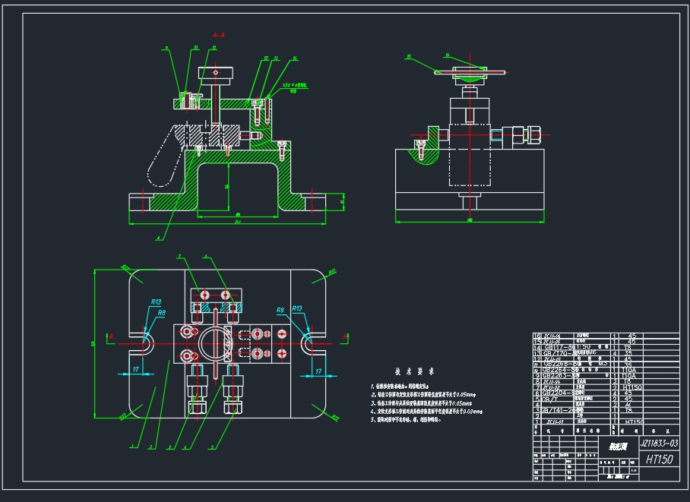Select the HT150 material text in title block
Viewport: 690px width, 502px height.
pos(658,459)
